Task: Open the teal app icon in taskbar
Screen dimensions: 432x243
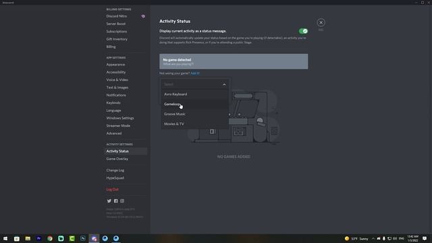Action: [x=61, y=238]
